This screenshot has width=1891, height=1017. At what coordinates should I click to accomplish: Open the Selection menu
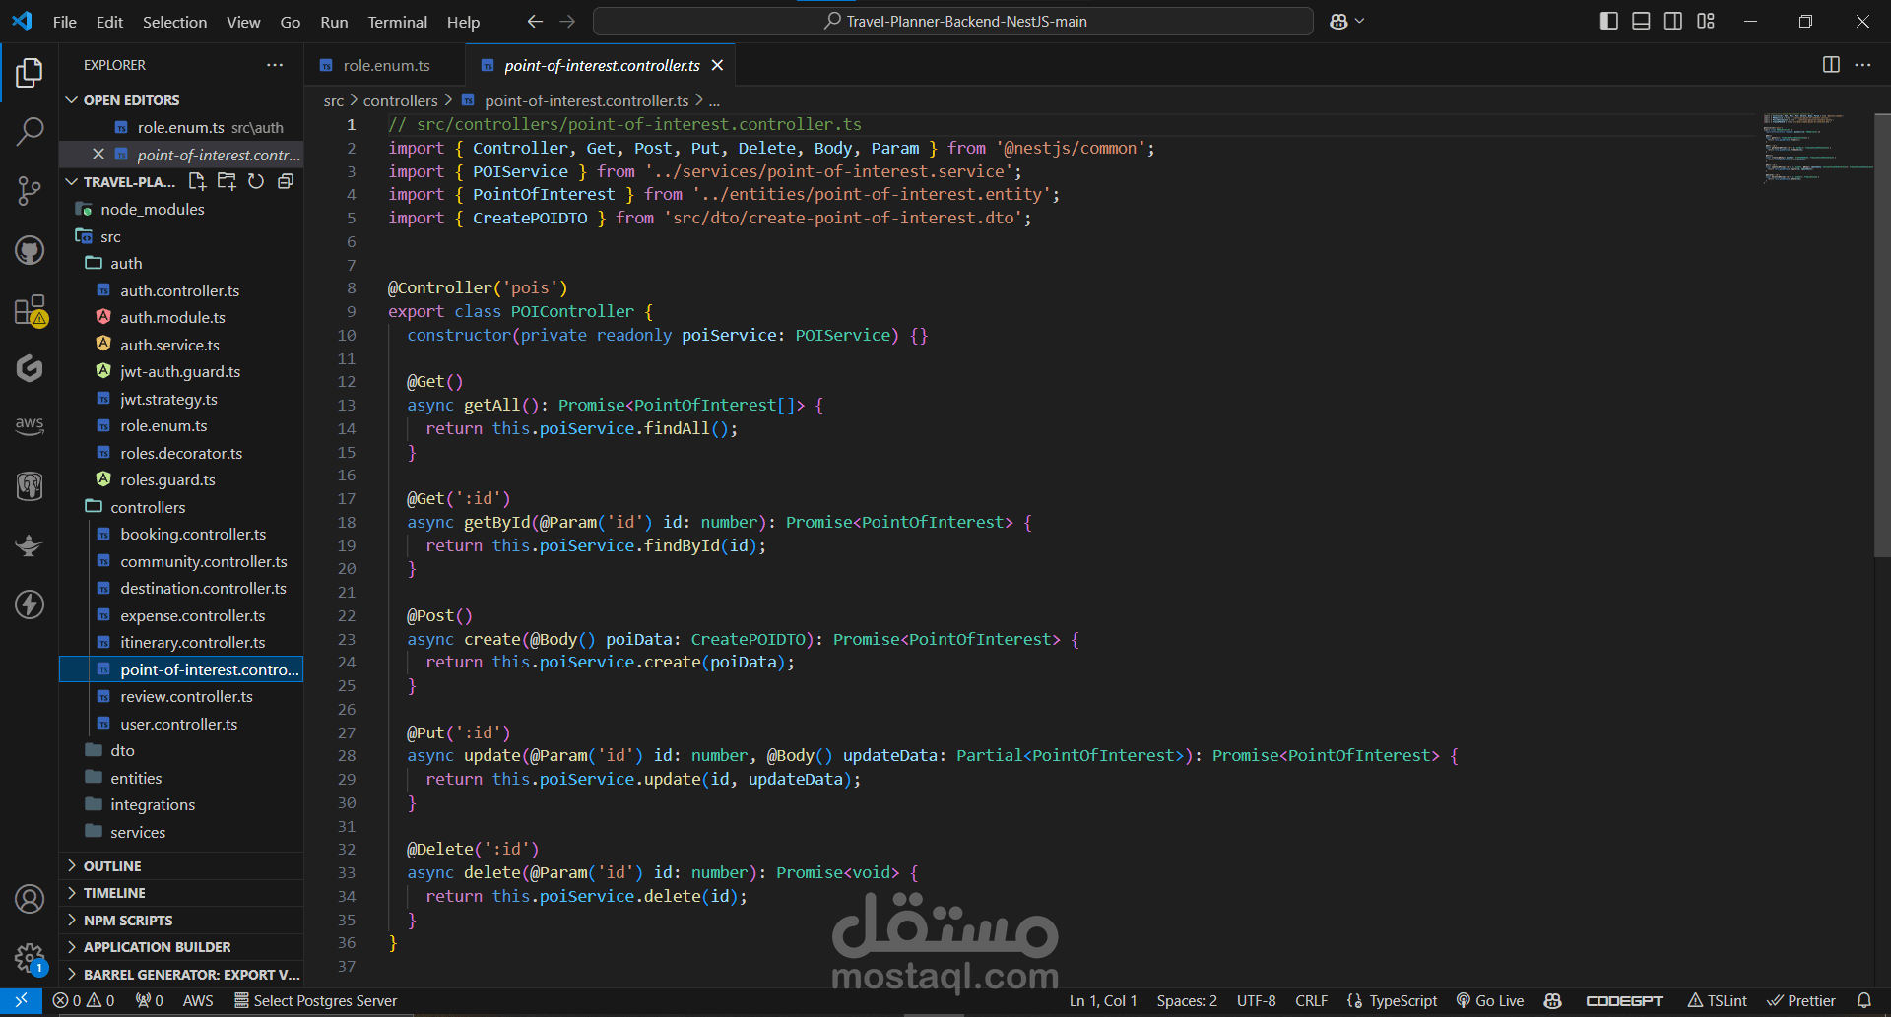click(174, 22)
